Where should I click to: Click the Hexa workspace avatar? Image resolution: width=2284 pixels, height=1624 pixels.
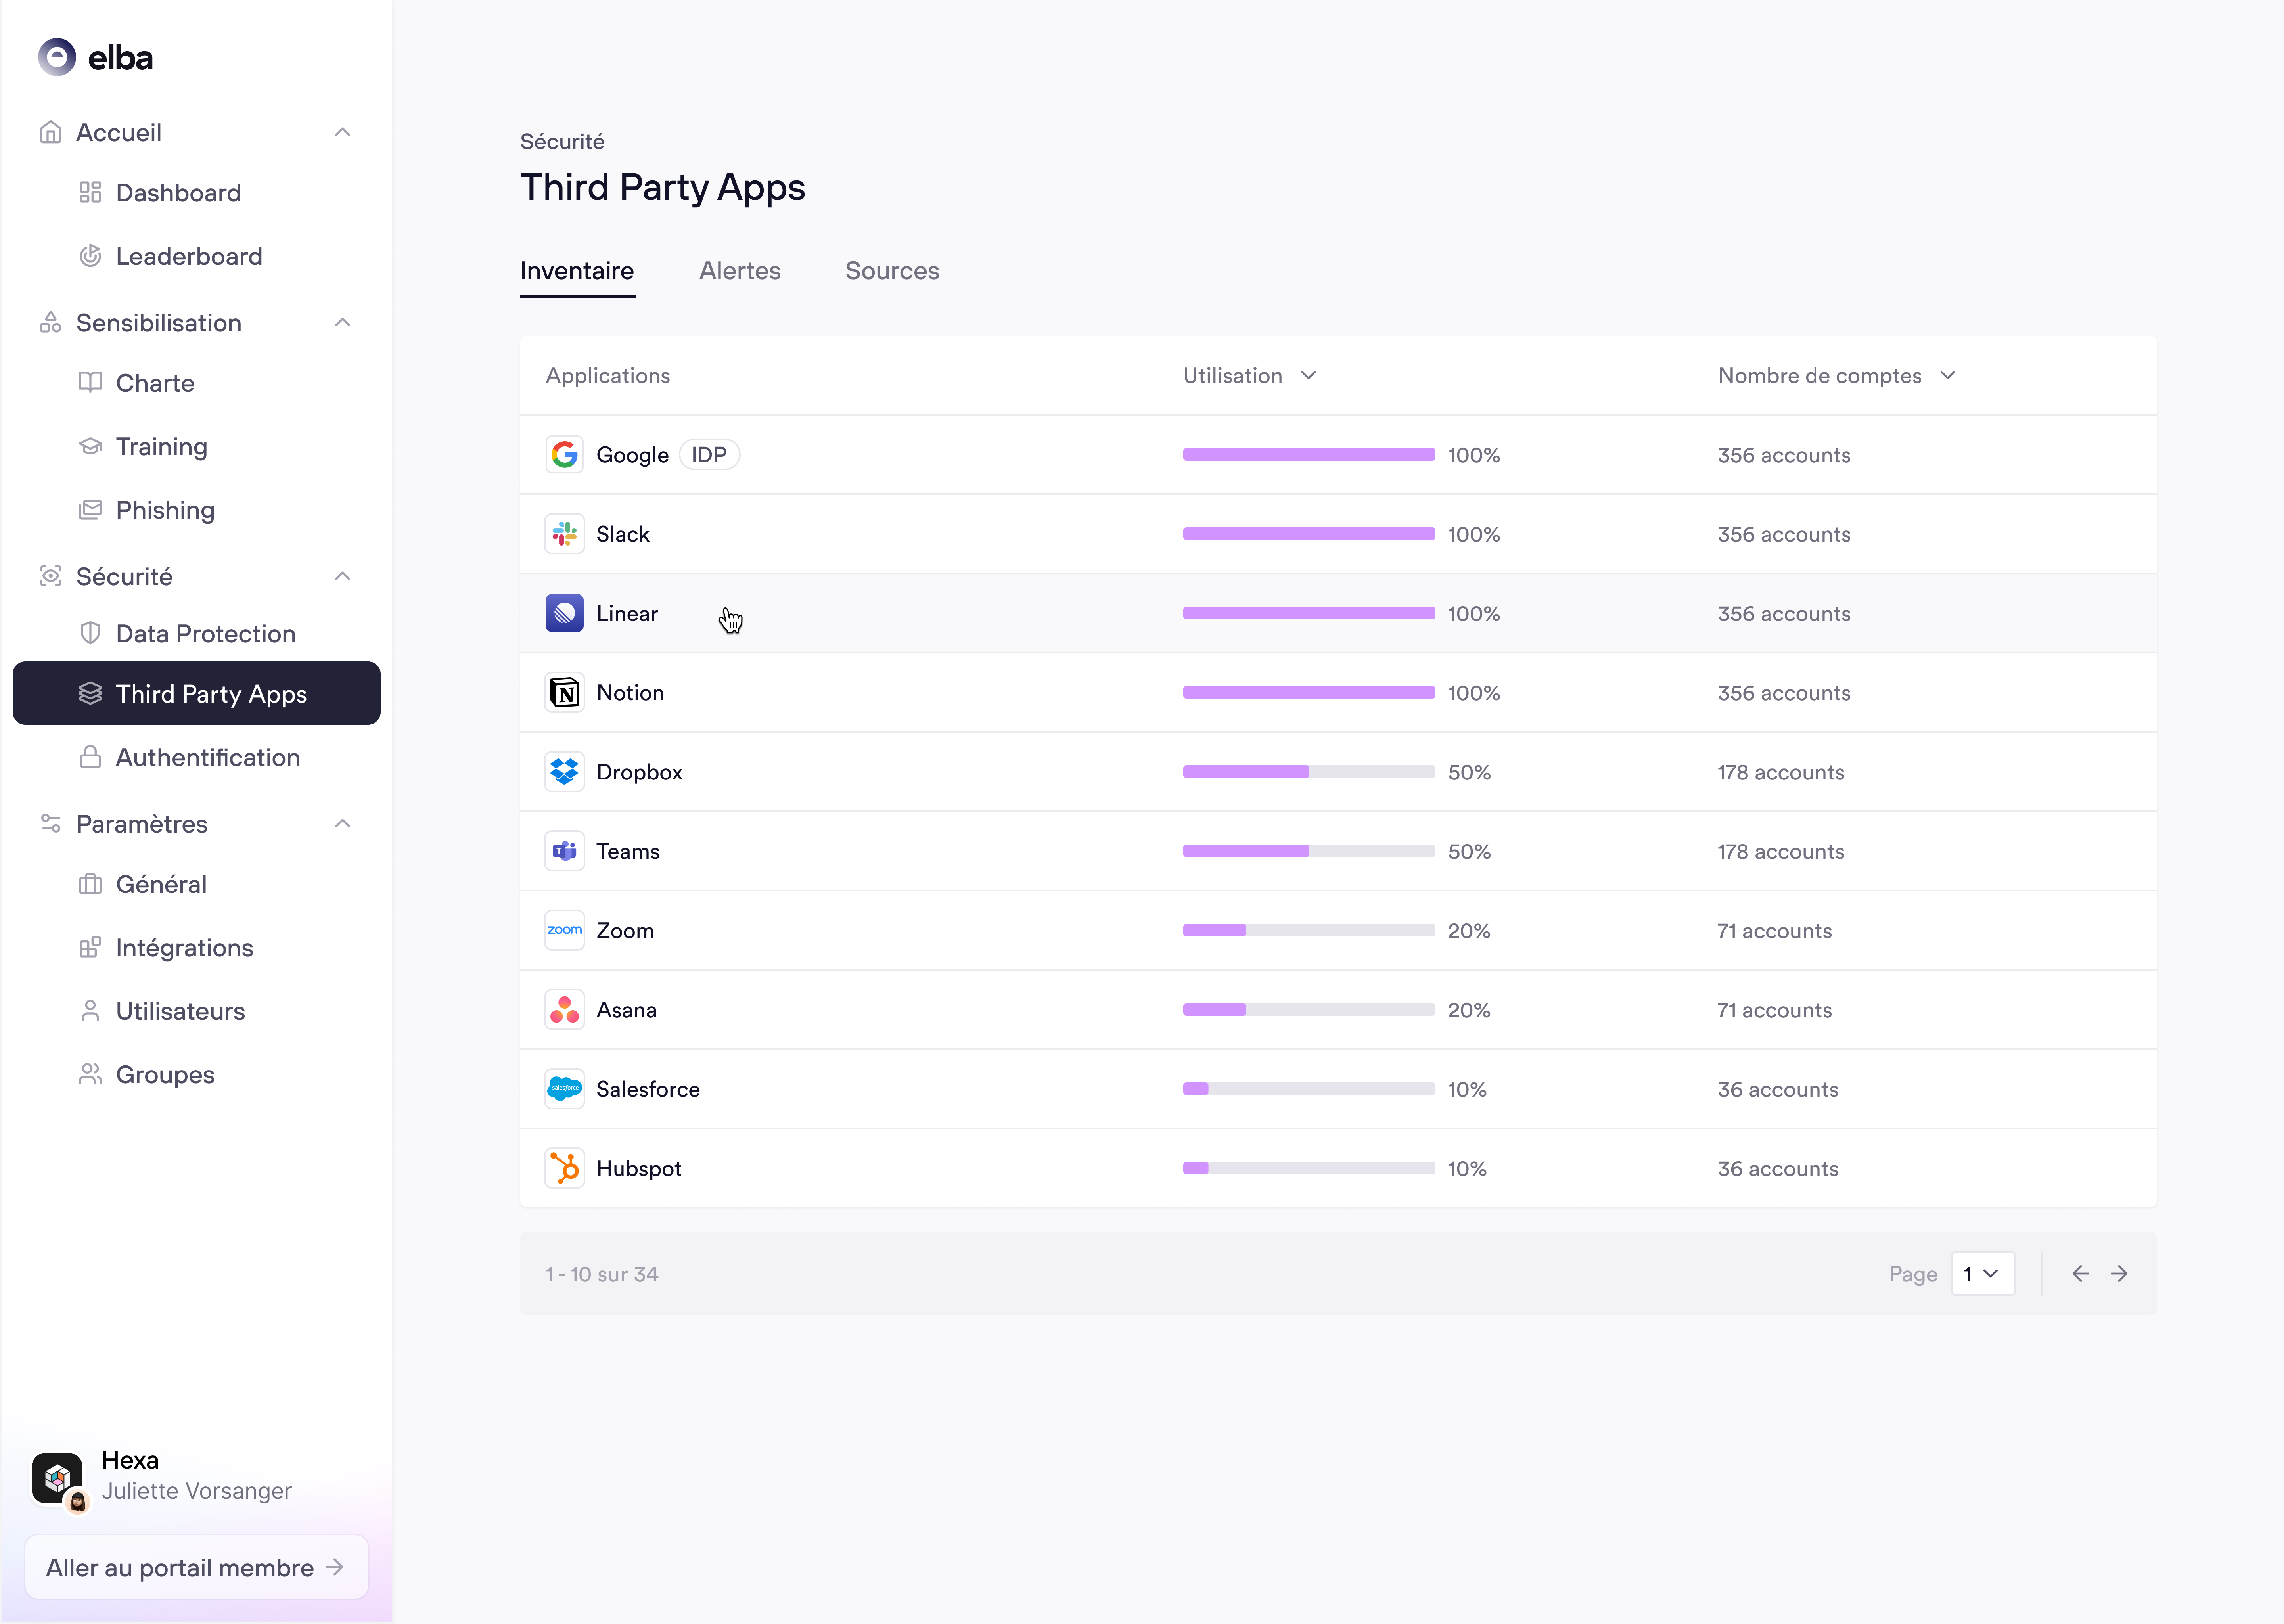tap(57, 1478)
